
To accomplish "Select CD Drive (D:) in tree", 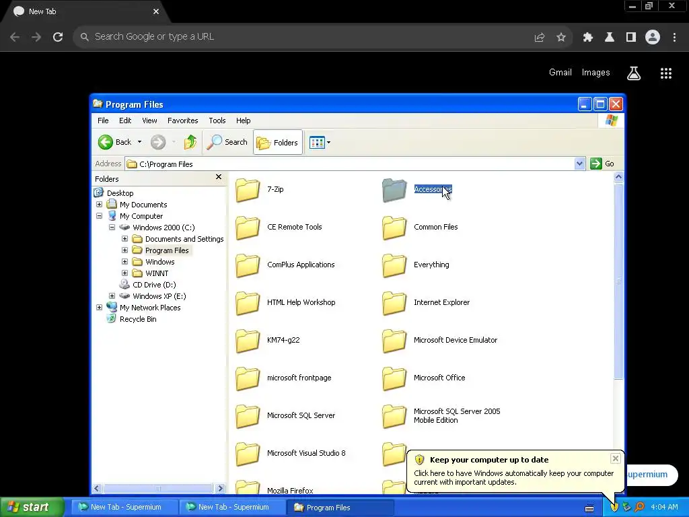I will [154, 285].
